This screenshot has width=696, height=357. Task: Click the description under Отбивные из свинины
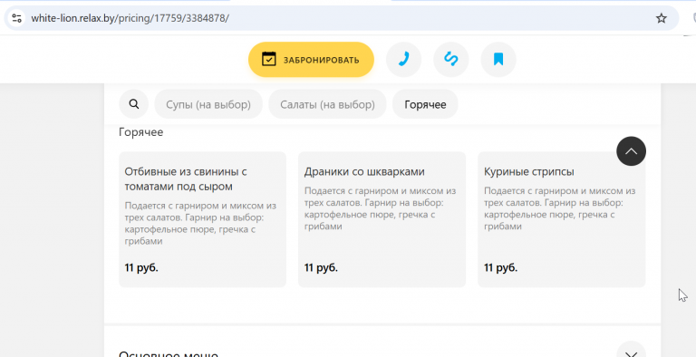pyautogui.click(x=200, y=224)
